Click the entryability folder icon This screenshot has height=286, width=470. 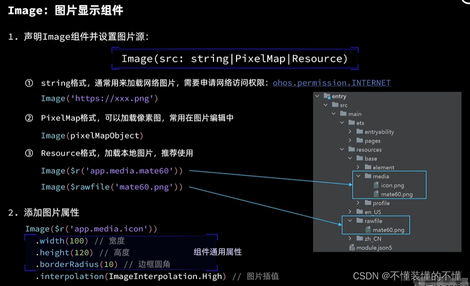pos(360,131)
